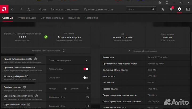Click reset icon for Сброс статистики игры
The image size is (192, 109).
87,106
